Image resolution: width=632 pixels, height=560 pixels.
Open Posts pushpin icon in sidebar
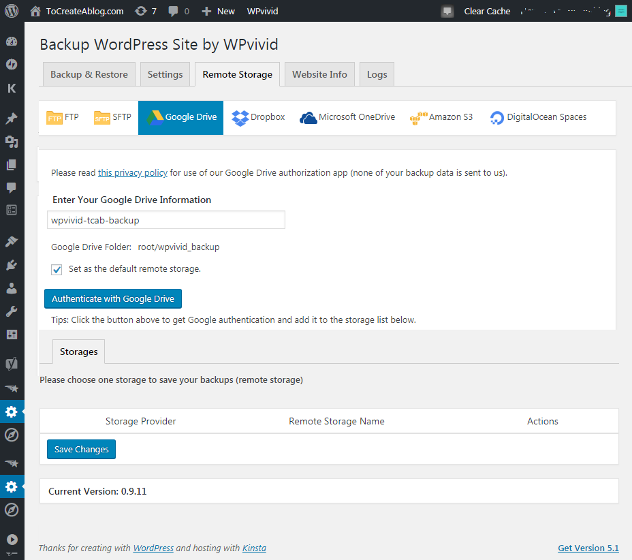[12, 118]
